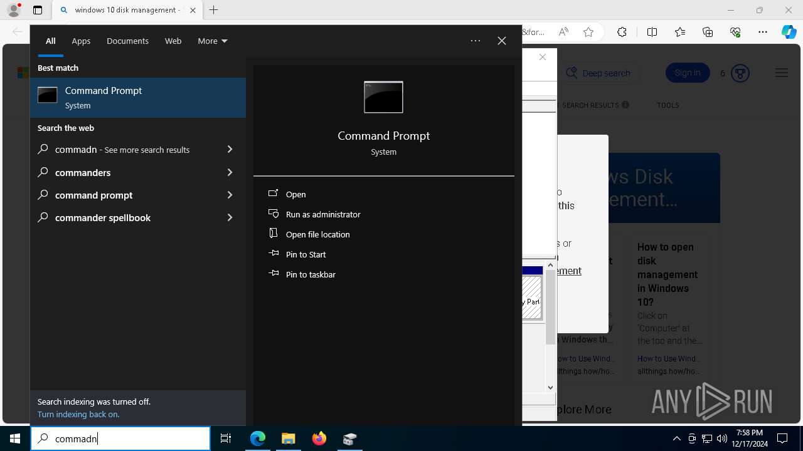
Task: Open the Bing Rewards trophy icon
Action: 740,73
